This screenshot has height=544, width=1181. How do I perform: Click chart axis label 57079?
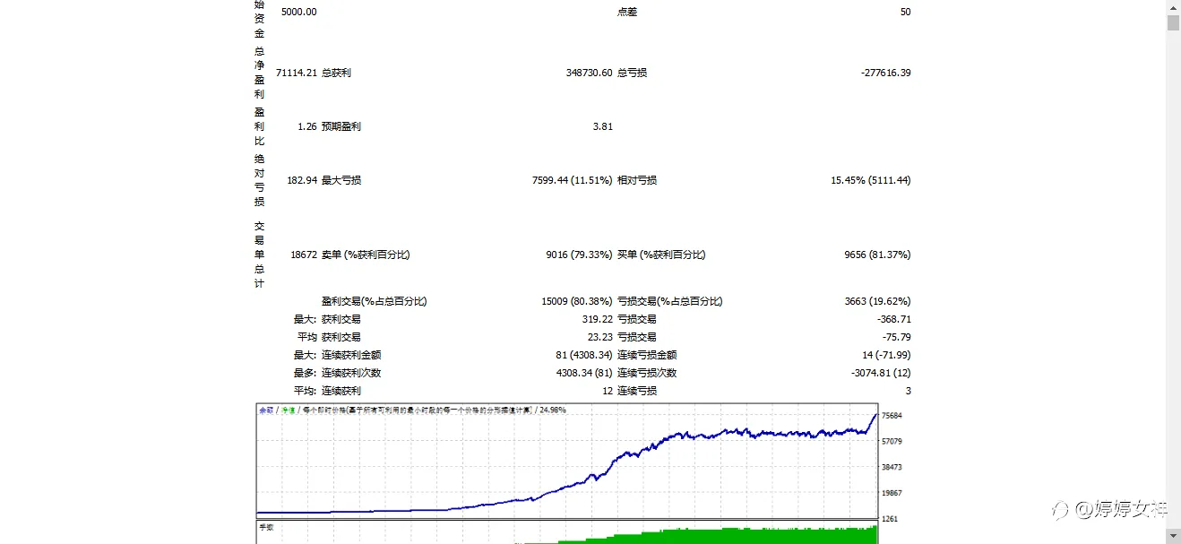[892, 442]
